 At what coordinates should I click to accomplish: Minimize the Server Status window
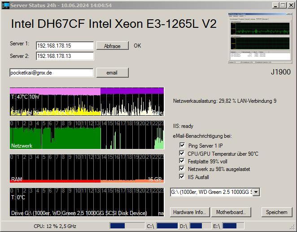(275, 5)
